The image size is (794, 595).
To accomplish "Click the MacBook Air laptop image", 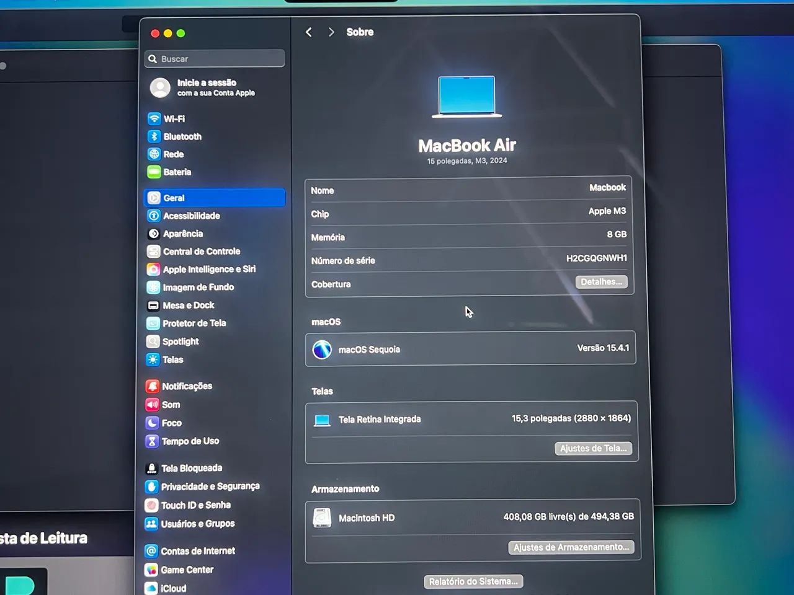I will pos(466,97).
